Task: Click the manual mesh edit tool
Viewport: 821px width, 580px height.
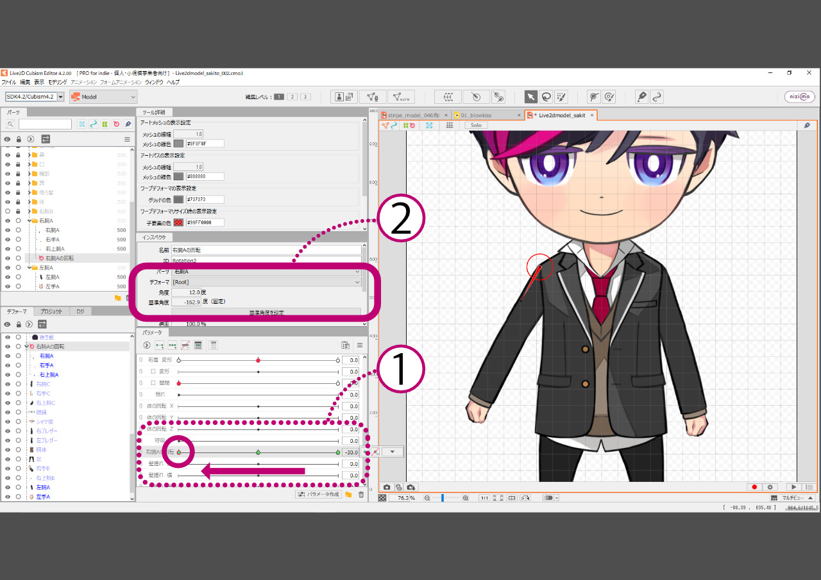Action: pos(373,97)
